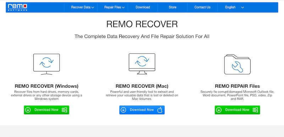Click download arrow icon on Remo Recover Windows button
The image size is (284, 137).
(x=28, y=110)
